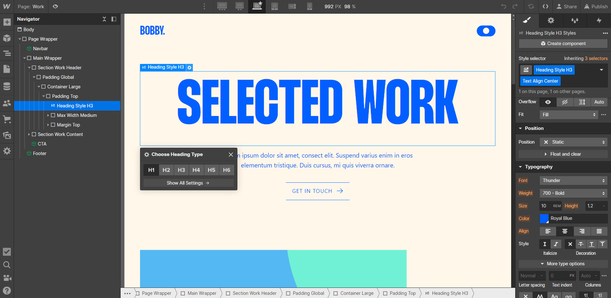Viewport: 611px width, 298px height.
Task: Open the CMS Collections panel
Action: 7,86
